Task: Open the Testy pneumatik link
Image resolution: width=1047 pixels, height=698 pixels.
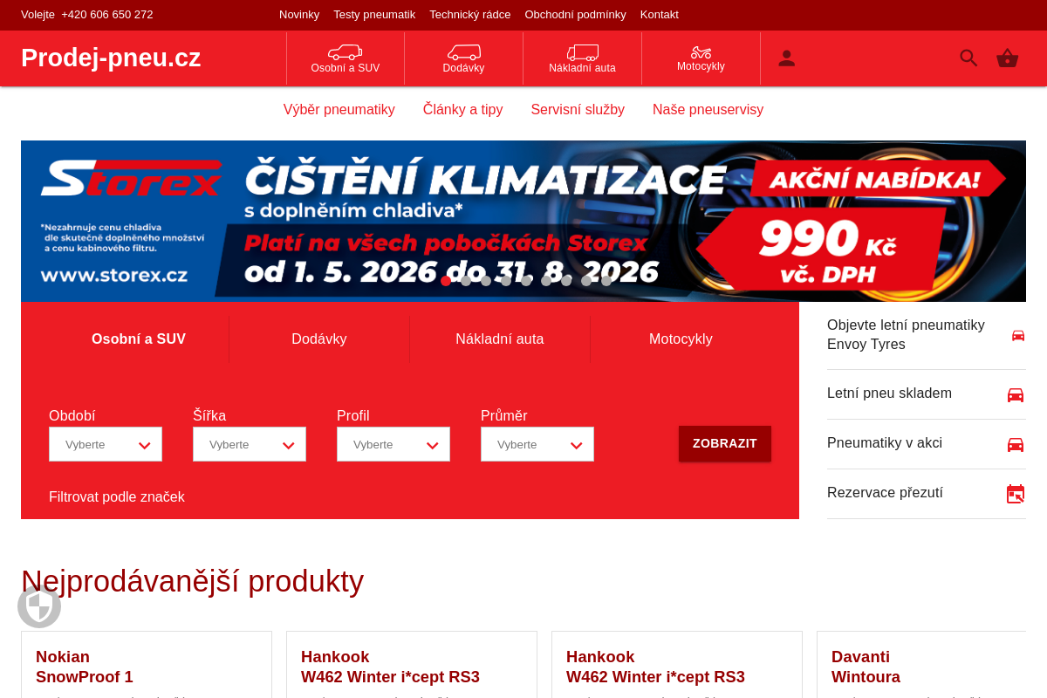Action: [374, 15]
